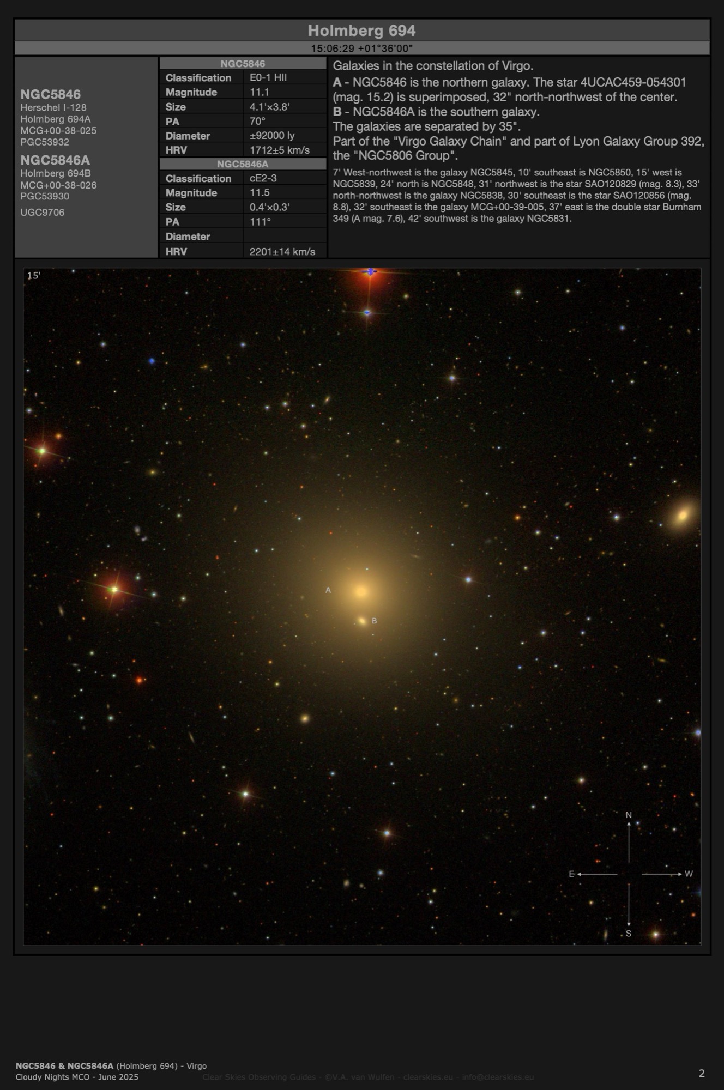Click the small galaxy NGC5846A core

click(x=361, y=621)
